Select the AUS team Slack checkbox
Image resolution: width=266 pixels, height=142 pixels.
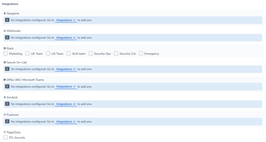(69, 54)
